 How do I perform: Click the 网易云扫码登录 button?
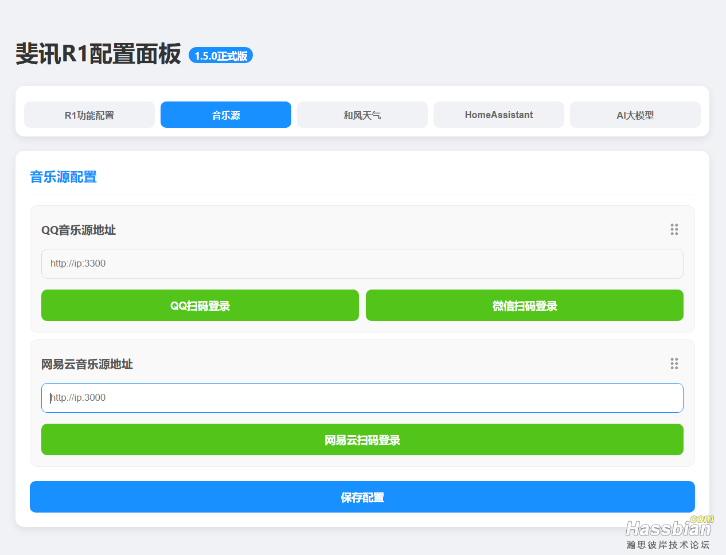[x=362, y=440]
